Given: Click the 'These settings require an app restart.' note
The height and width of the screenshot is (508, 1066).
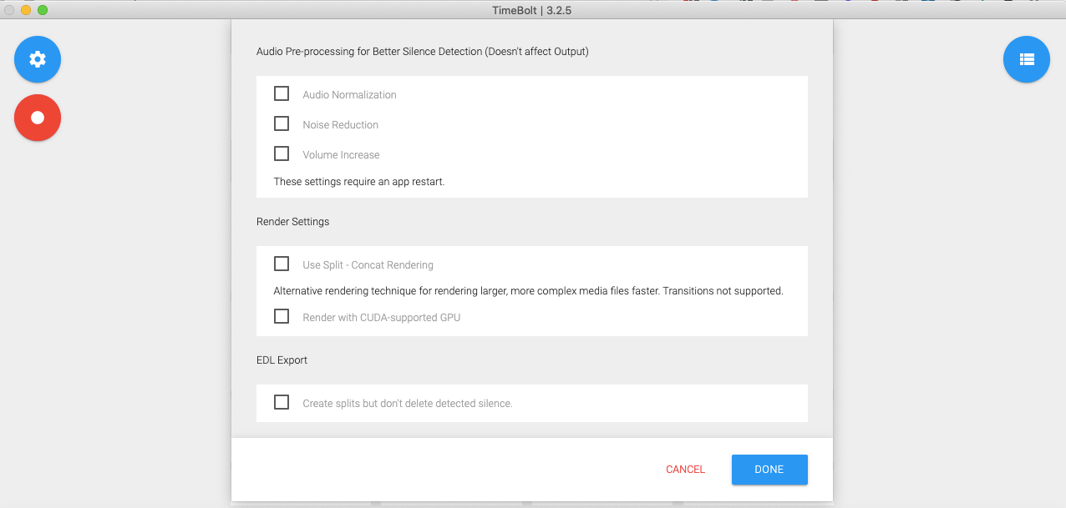Looking at the screenshot, I should pos(359,182).
